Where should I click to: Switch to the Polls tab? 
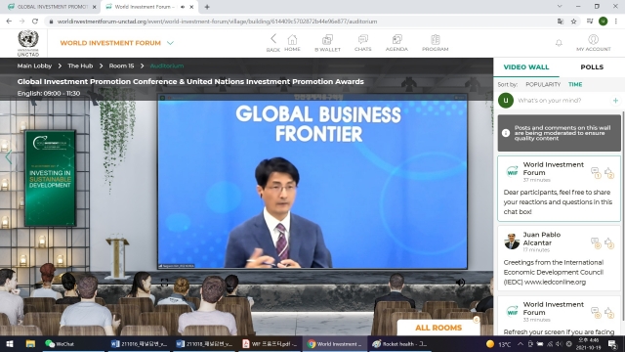[x=592, y=67]
